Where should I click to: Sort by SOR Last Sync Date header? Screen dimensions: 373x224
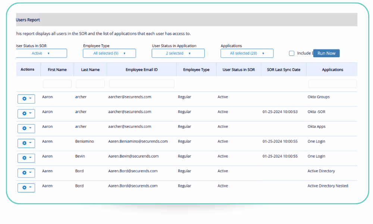pos(283,70)
